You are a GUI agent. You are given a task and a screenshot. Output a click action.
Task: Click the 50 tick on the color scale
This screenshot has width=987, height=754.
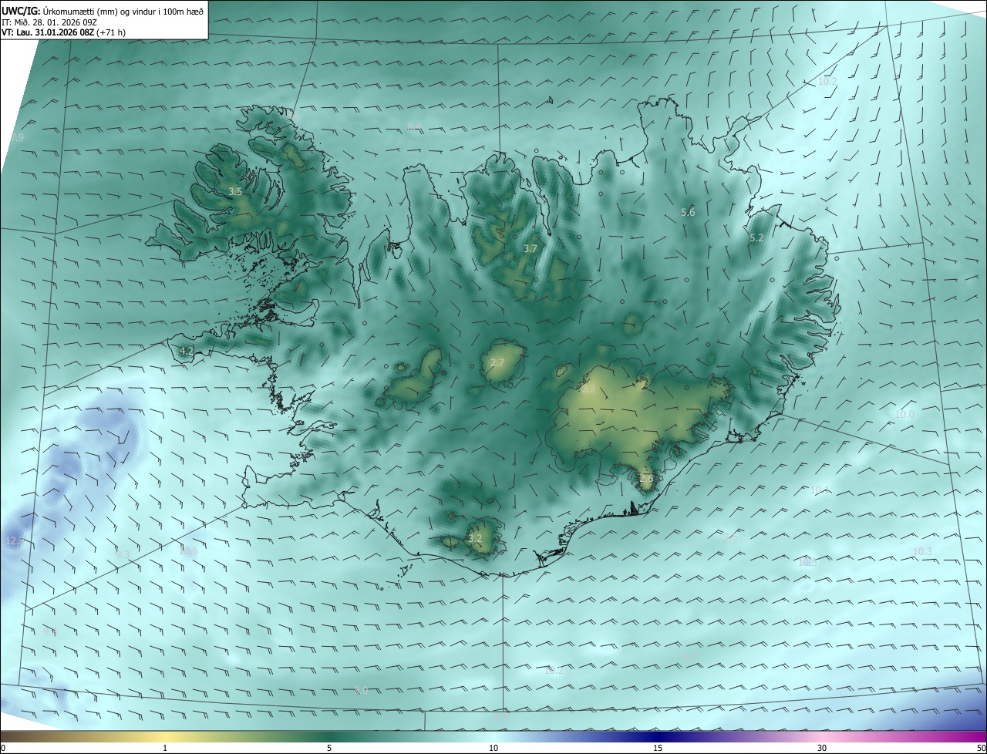[x=981, y=748]
